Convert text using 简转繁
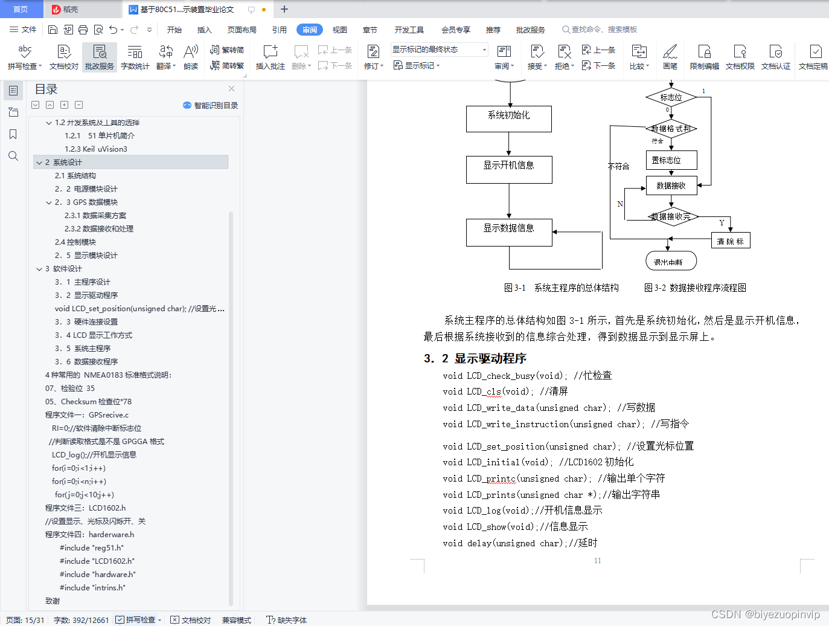This screenshot has width=829, height=626. 227,66
